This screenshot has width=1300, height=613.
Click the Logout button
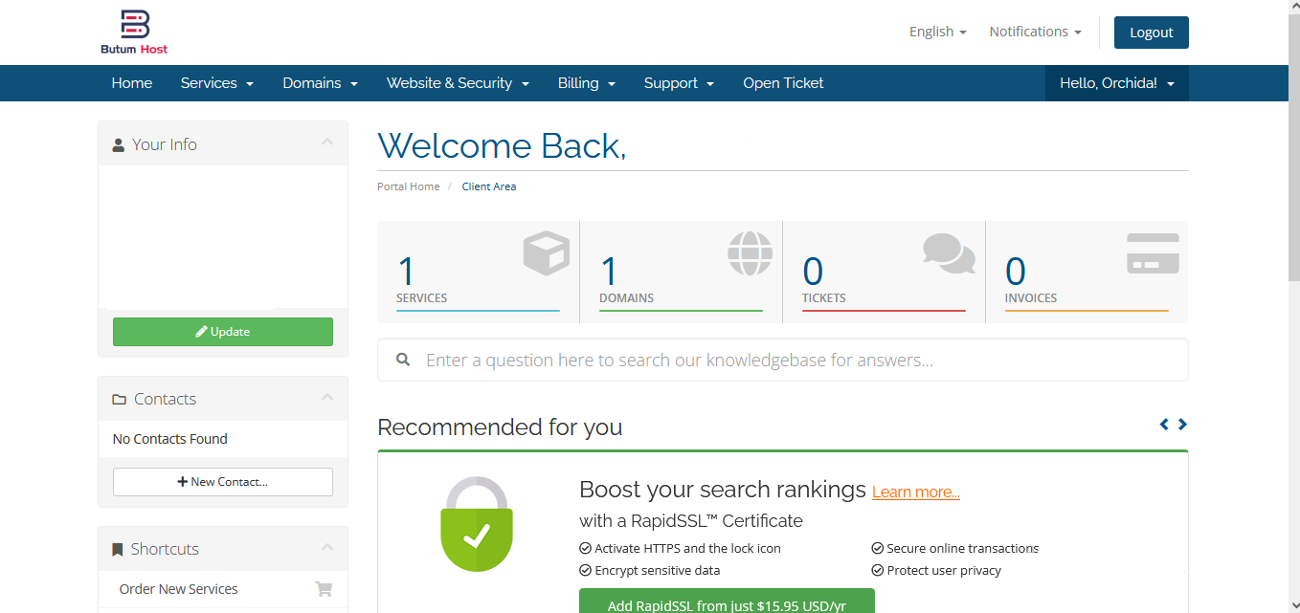(x=1151, y=33)
